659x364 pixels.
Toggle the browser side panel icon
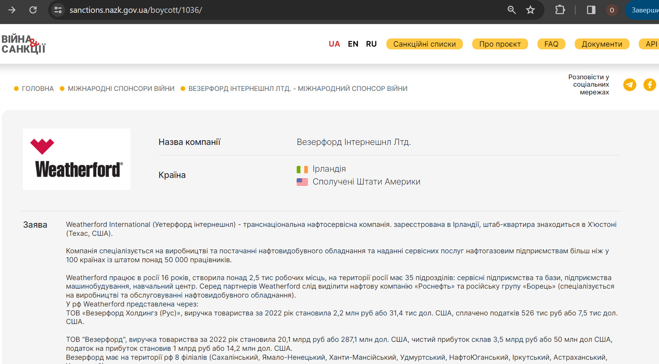click(x=591, y=10)
